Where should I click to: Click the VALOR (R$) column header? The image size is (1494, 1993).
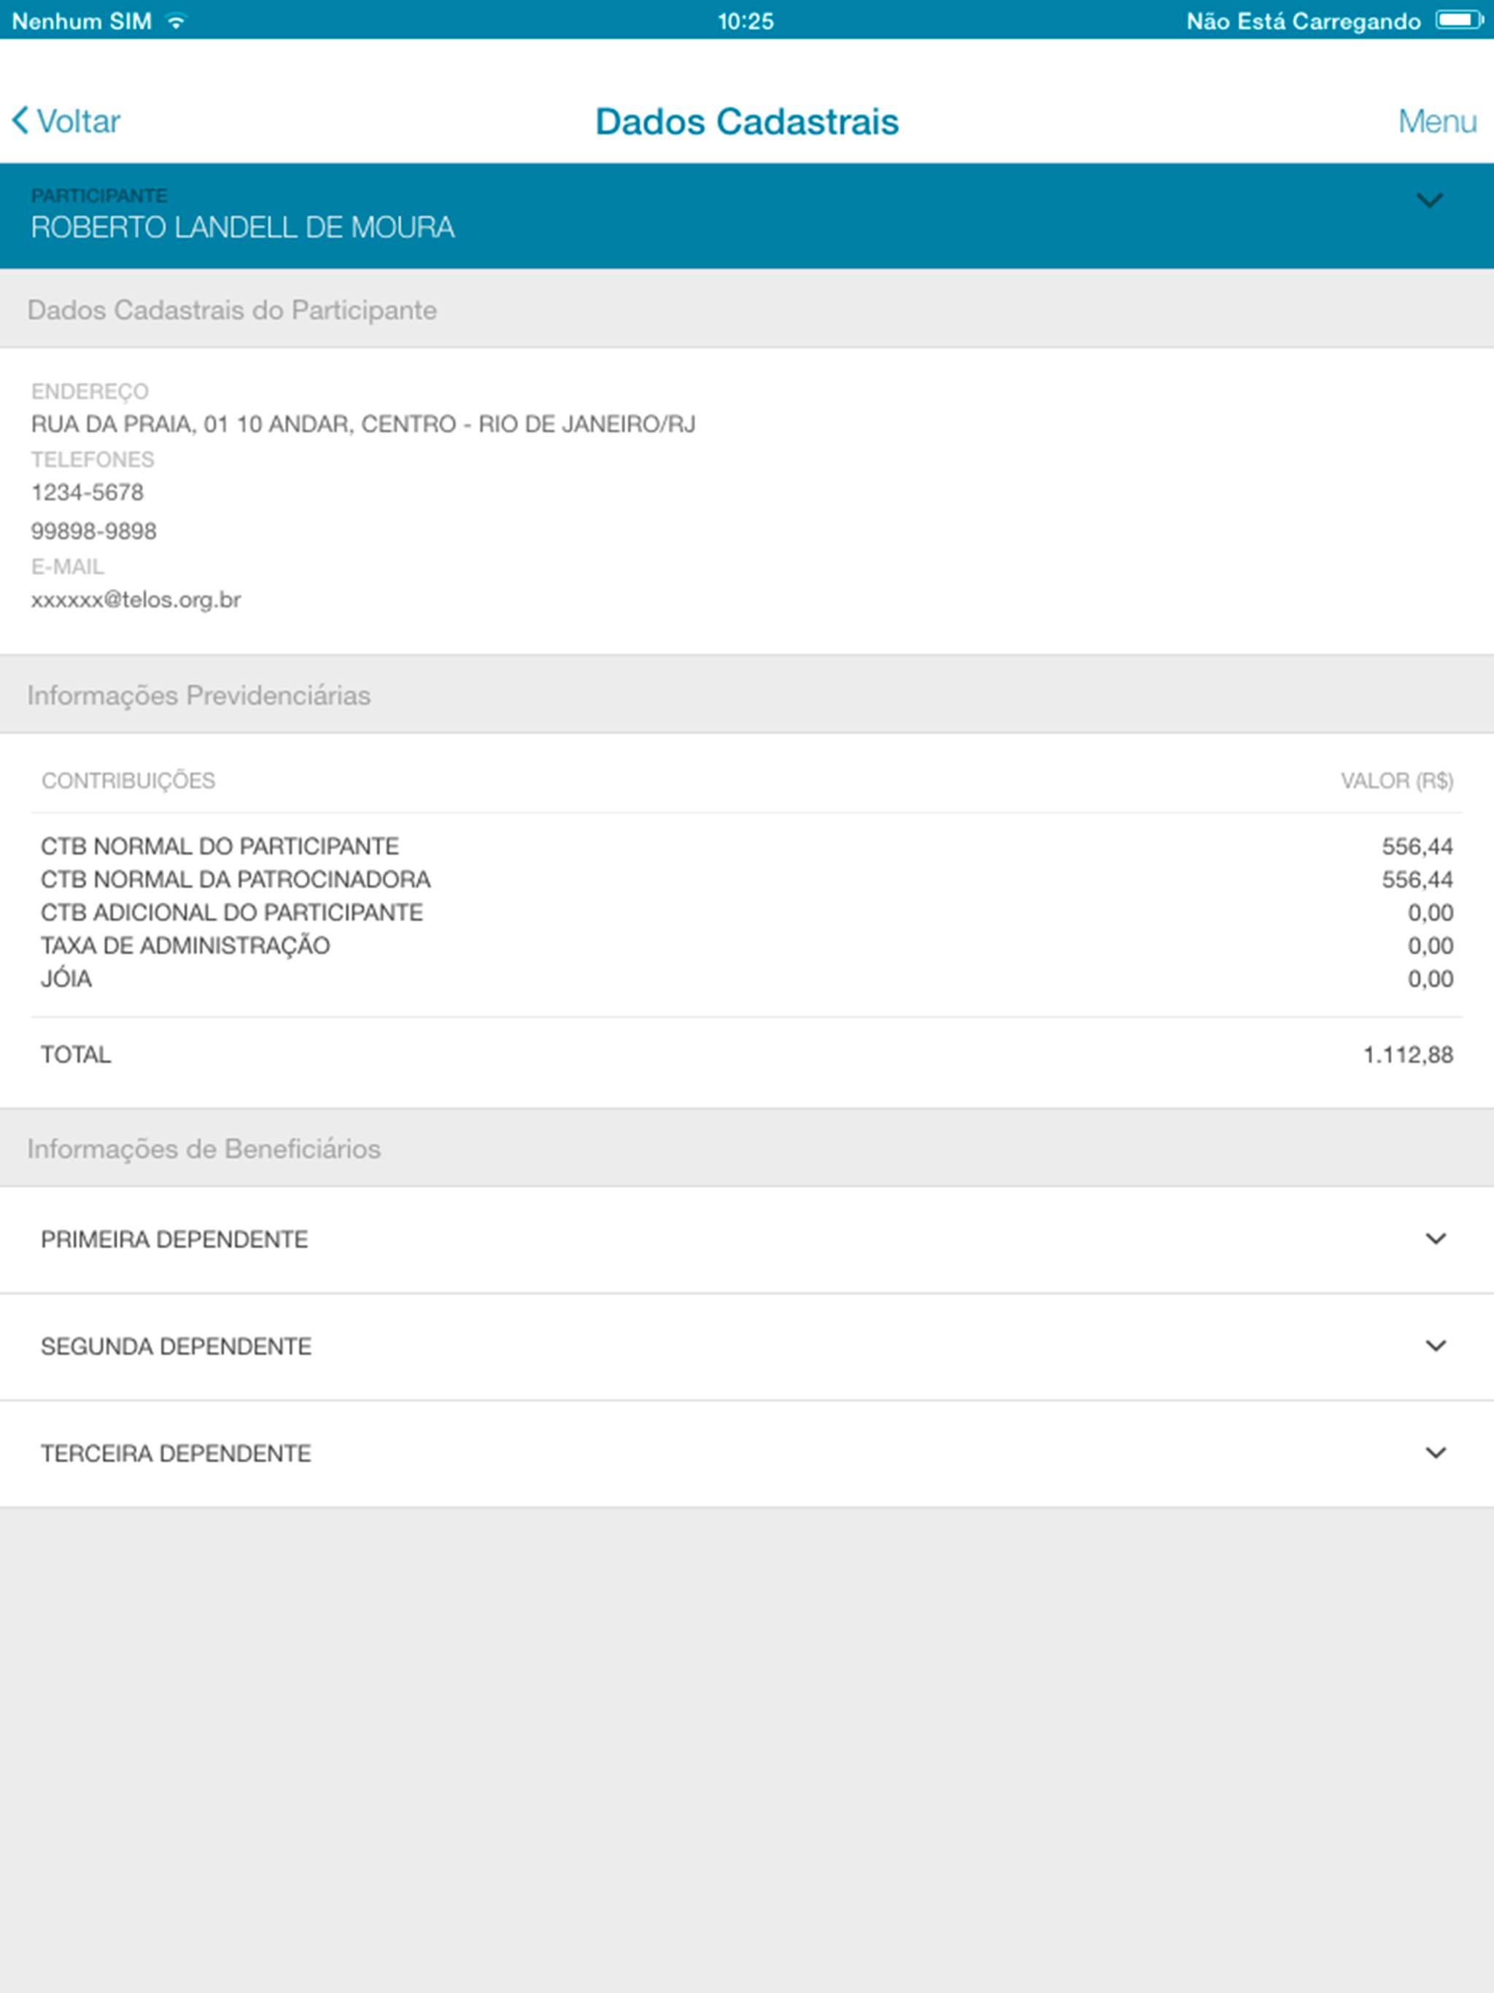click(x=1397, y=781)
